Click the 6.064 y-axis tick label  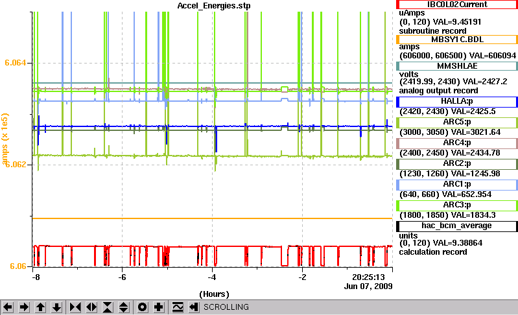(x=15, y=63)
